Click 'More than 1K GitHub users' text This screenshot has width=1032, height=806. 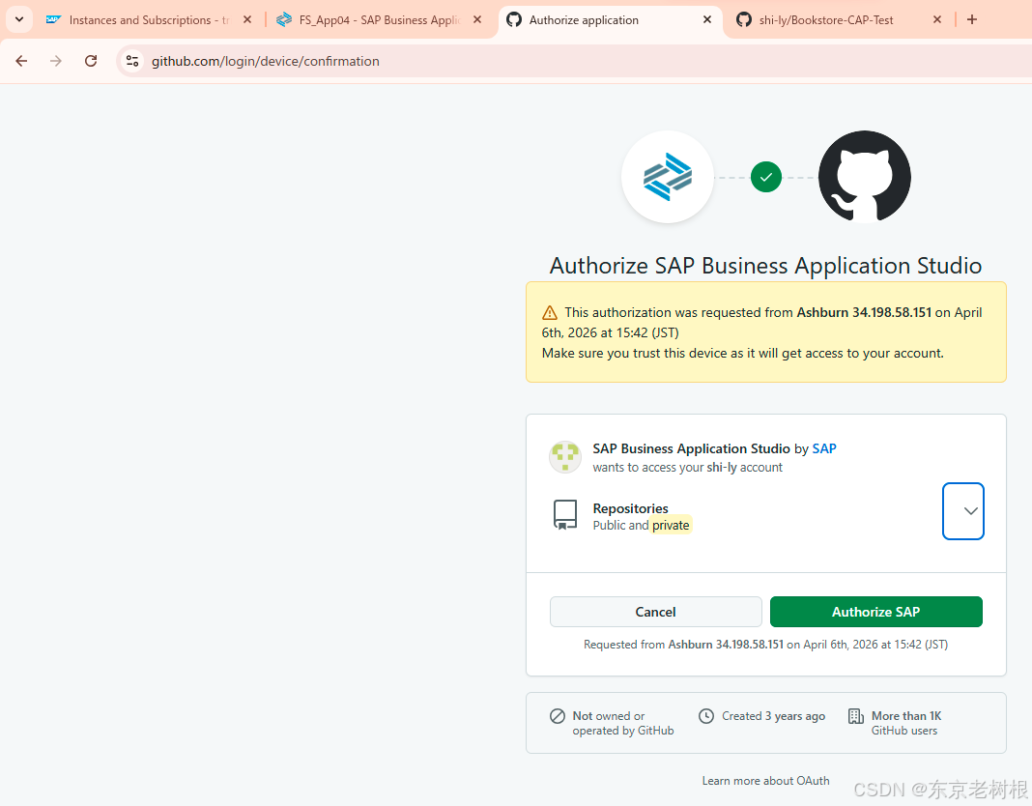click(906, 723)
